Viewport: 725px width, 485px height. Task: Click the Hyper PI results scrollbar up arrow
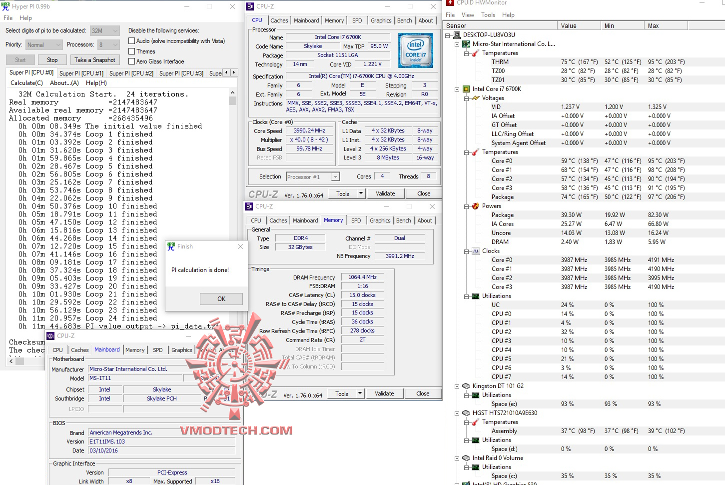tap(232, 92)
